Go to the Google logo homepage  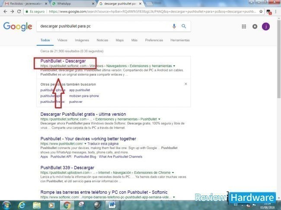point(18,27)
